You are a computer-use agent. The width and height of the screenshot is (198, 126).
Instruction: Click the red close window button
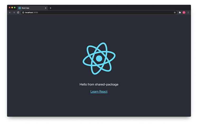click(x=10, y=8)
